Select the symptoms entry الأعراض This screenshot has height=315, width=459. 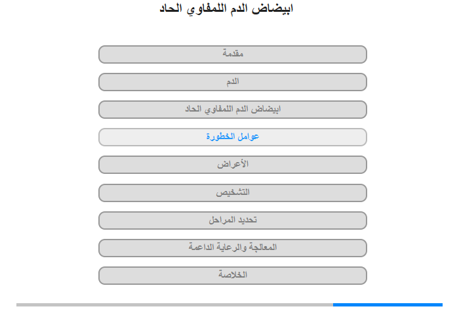coord(233,165)
